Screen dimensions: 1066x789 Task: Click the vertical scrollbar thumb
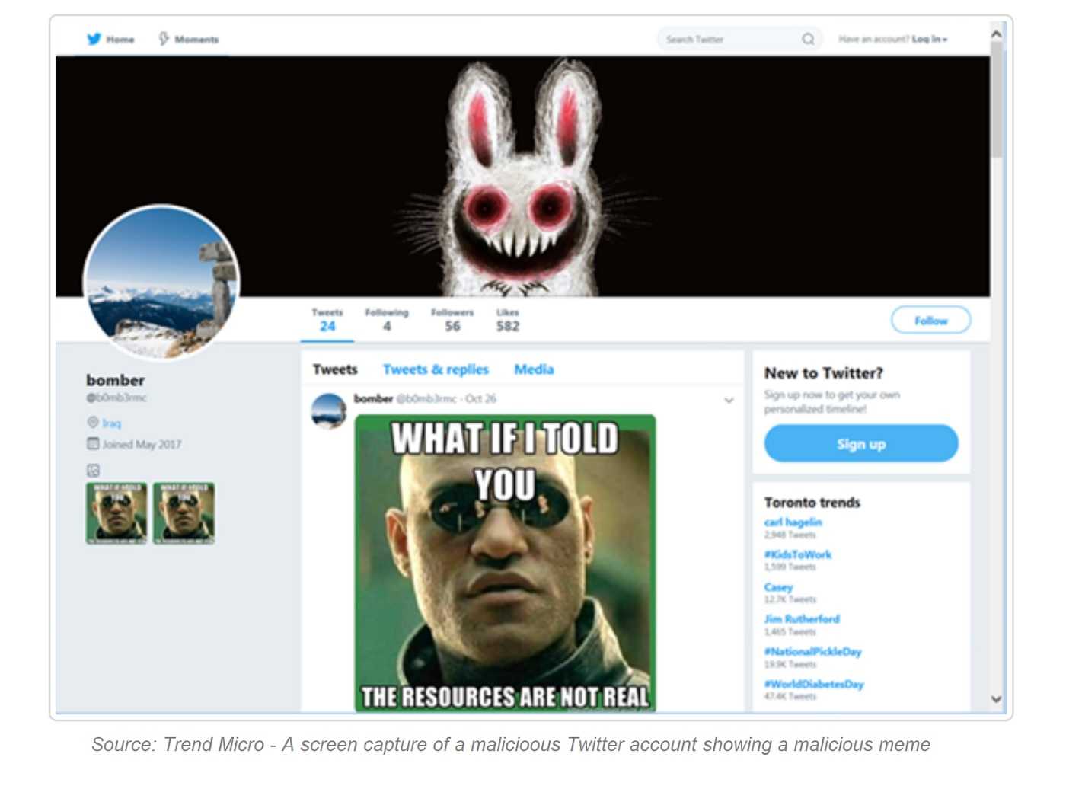tap(996, 100)
